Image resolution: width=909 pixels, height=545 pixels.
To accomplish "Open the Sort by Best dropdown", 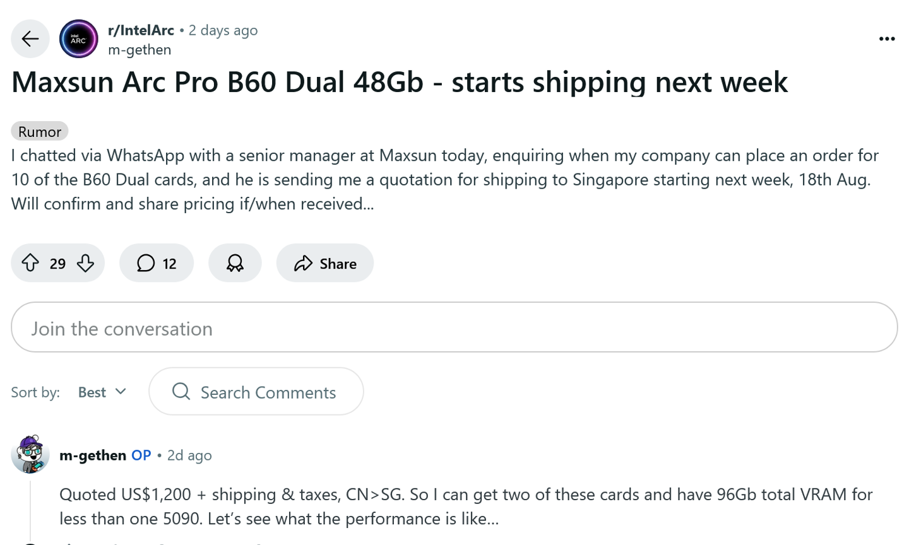I will 102,392.
